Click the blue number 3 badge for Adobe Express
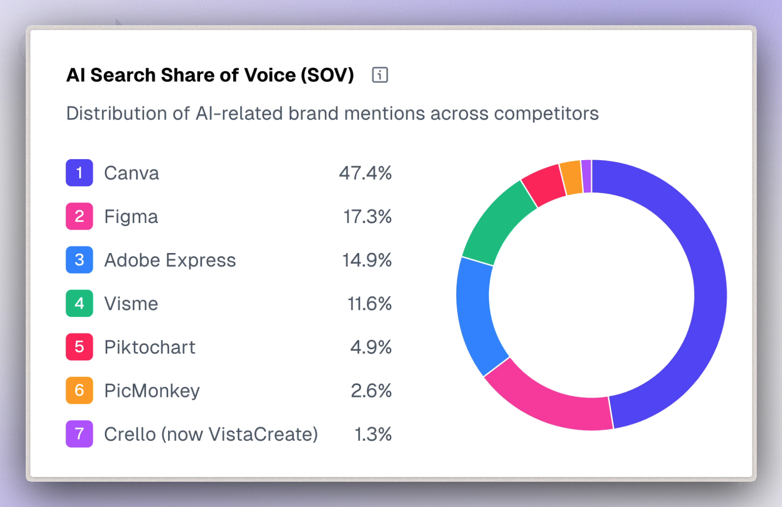The height and width of the screenshot is (507, 782). [79, 260]
